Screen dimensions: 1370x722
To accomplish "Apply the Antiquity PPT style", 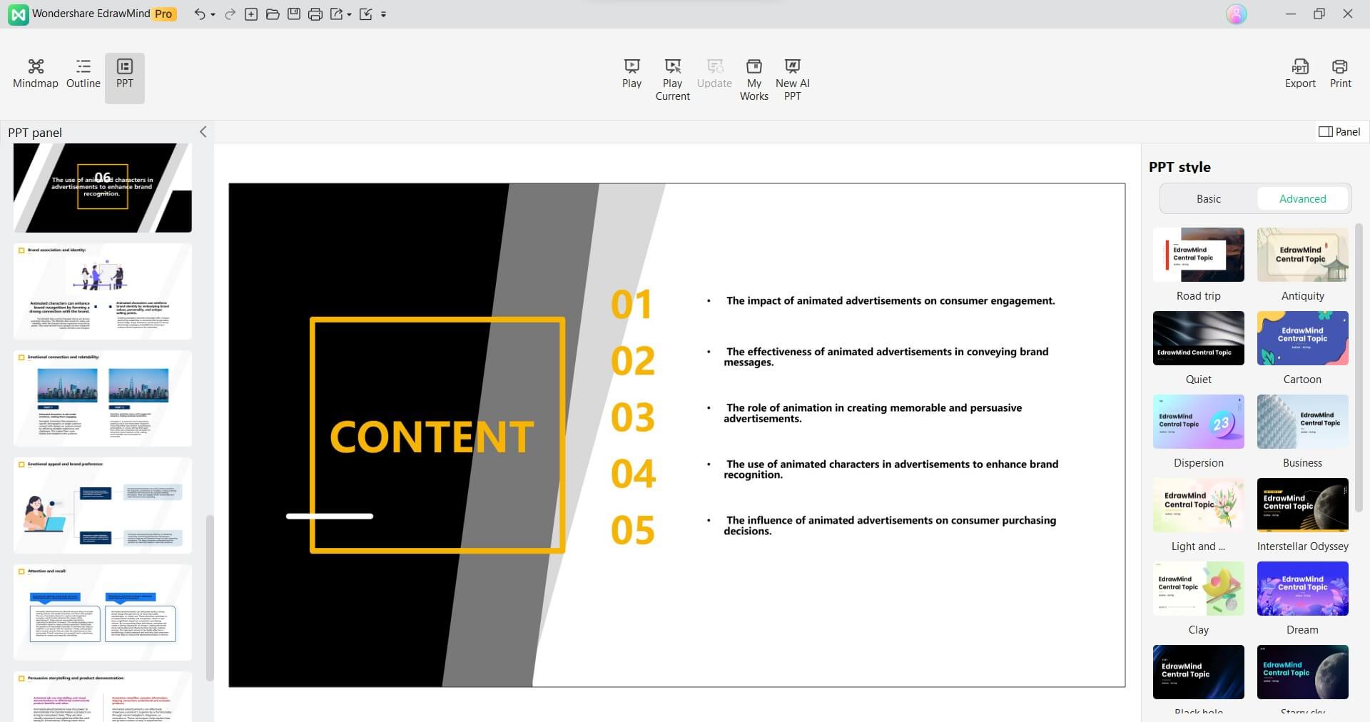I will (x=1302, y=255).
